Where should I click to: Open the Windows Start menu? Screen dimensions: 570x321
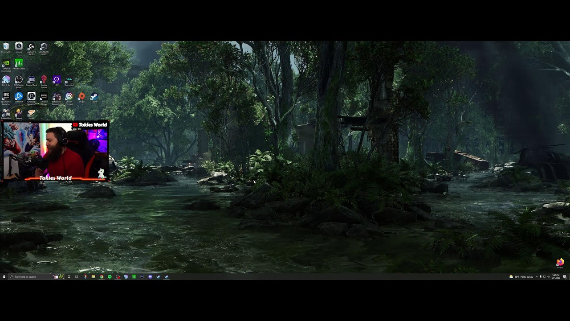coord(4,277)
